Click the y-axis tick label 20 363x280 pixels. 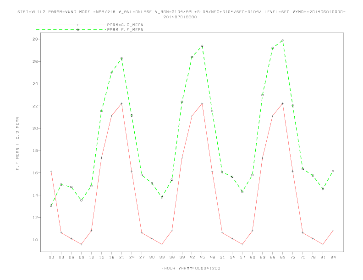tap(35, 129)
